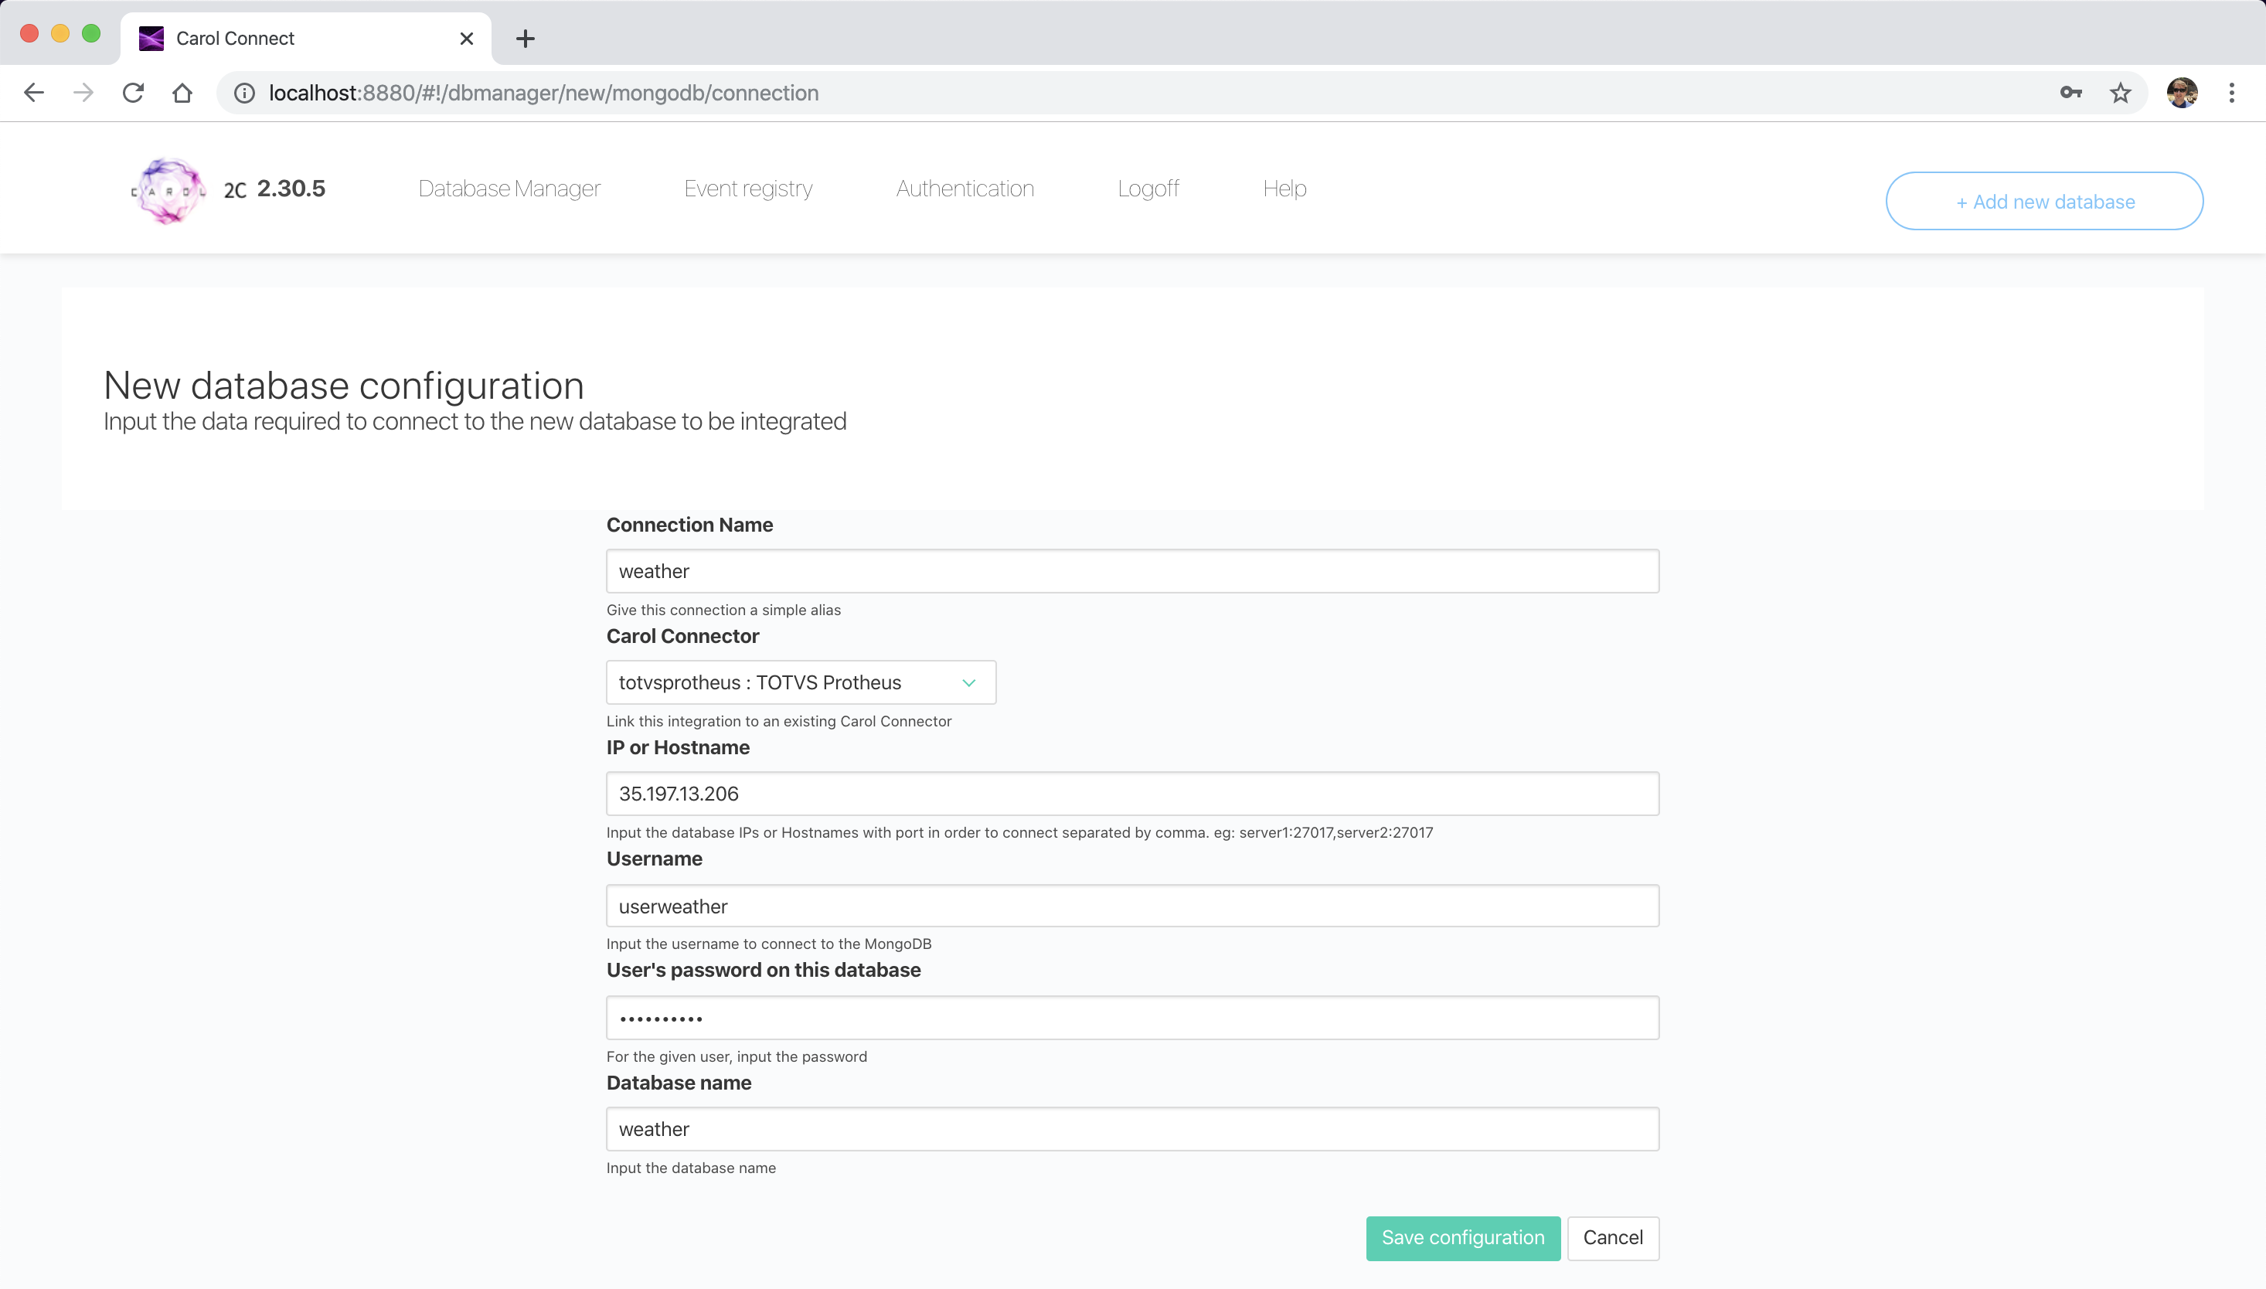Click the New database configuration heading
This screenshot has height=1289, width=2266.
pyautogui.click(x=343, y=386)
